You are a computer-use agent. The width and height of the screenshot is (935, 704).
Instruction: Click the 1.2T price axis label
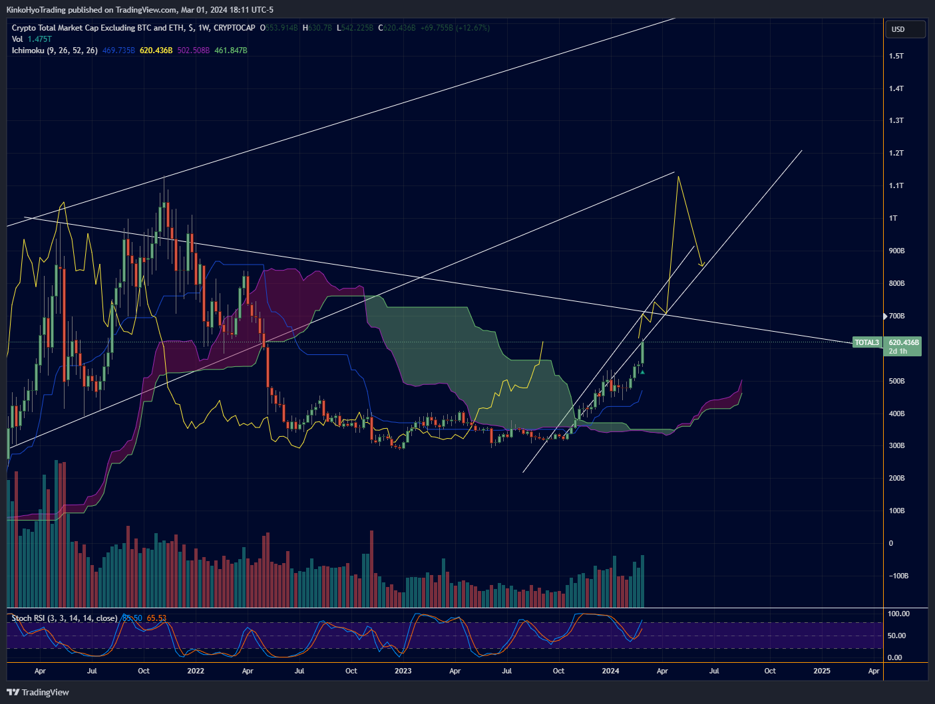pos(896,153)
